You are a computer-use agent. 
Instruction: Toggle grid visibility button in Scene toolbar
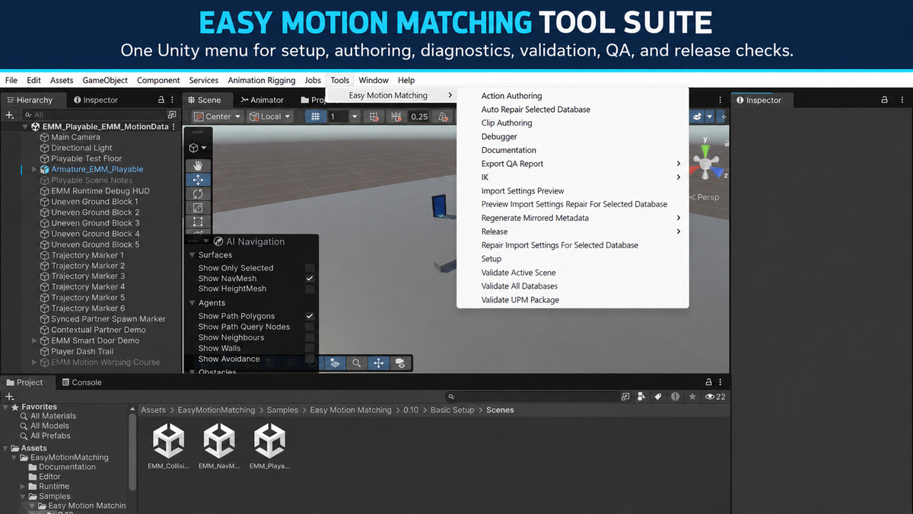tap(316, 117)
